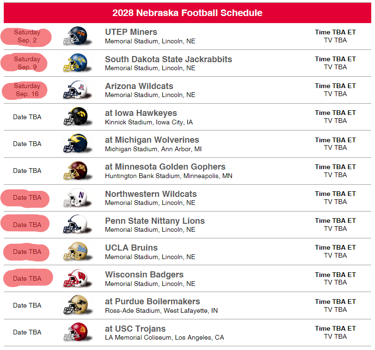Click the 2028 Nebraska Football Schedule header

[x=187, y=13]
